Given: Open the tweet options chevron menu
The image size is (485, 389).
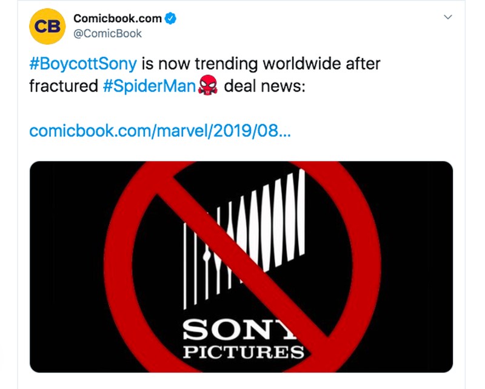Looking at the screenshot, I should click(x=448, y=18).
